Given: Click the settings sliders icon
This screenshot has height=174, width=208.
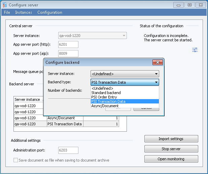Looking at the screenshot, I should coord(195,50).
